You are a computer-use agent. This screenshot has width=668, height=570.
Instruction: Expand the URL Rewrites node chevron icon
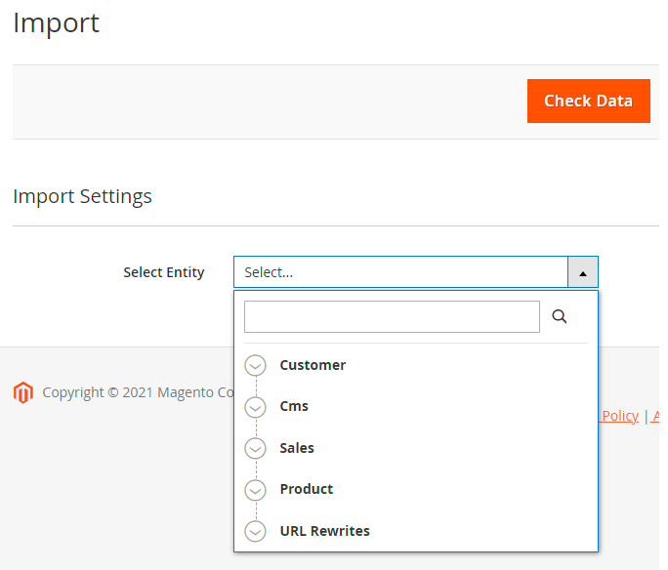255,531
